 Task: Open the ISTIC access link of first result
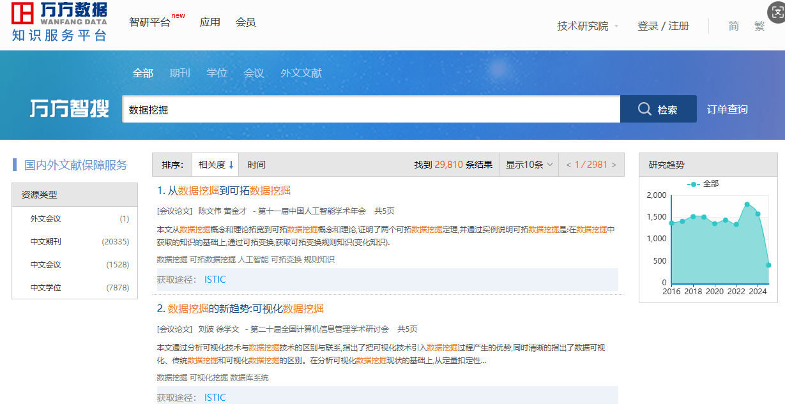215,280
